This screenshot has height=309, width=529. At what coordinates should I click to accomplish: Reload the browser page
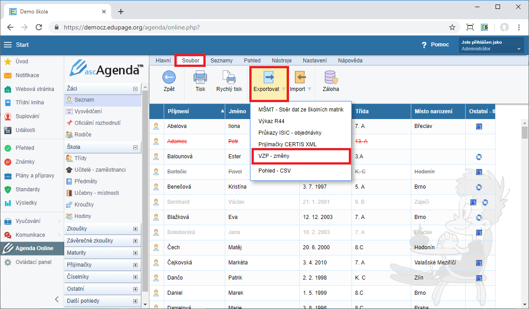[x=39, y=27]
